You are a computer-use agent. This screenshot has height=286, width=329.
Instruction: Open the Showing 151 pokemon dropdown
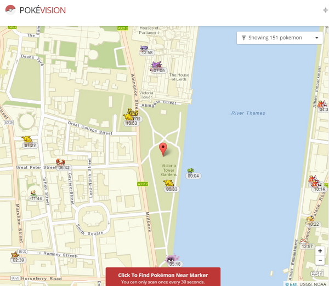click(x=279, y=38)
